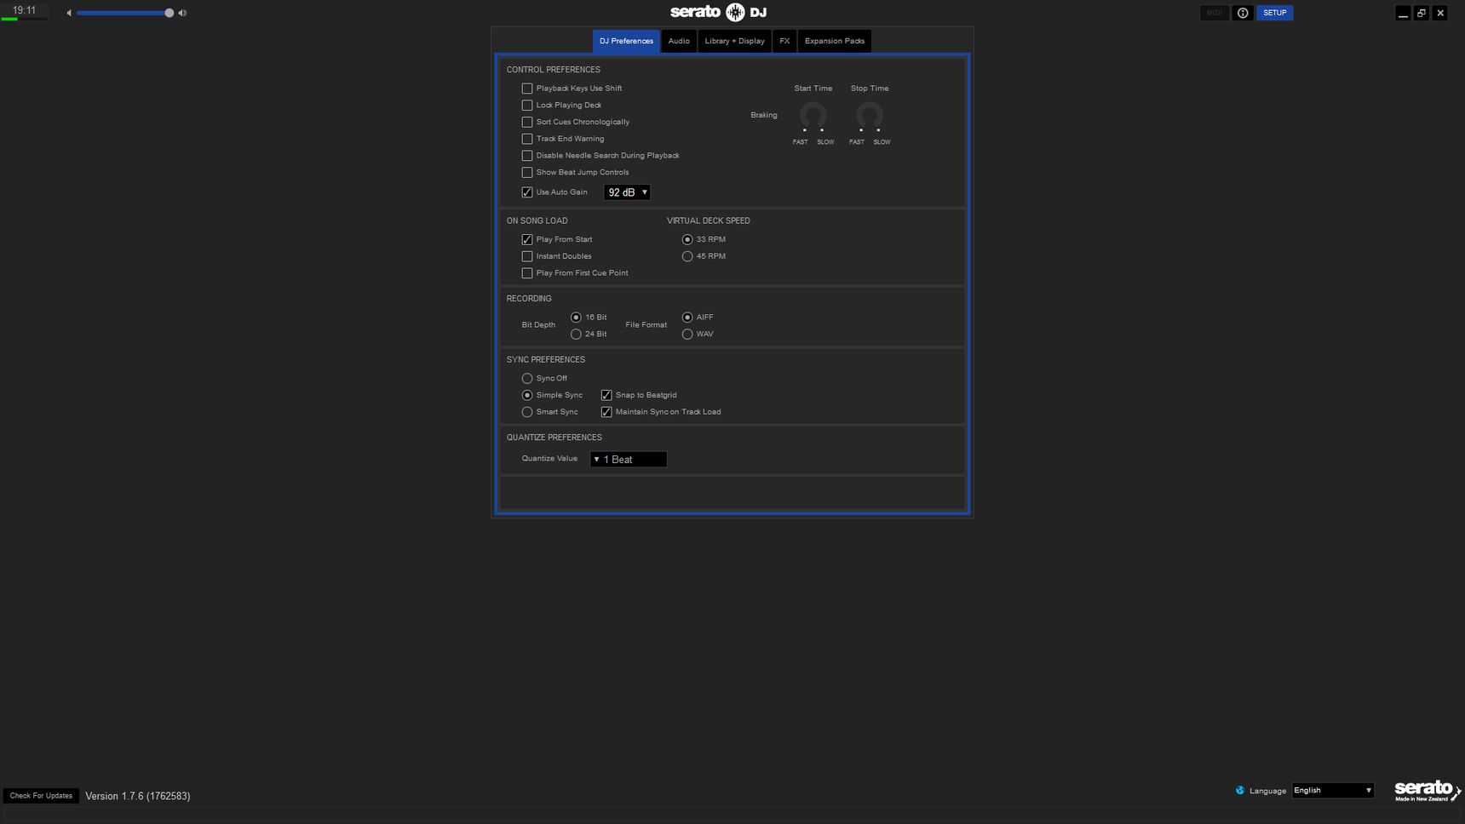Screen dimensions: 1465x824
Task: Uncheck Maintain Sync on Track Load
Action: pyautogui.click(x=606, y=412)
